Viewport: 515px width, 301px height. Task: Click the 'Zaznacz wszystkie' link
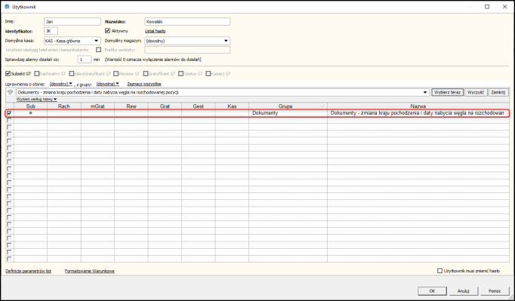click(144, 84)
